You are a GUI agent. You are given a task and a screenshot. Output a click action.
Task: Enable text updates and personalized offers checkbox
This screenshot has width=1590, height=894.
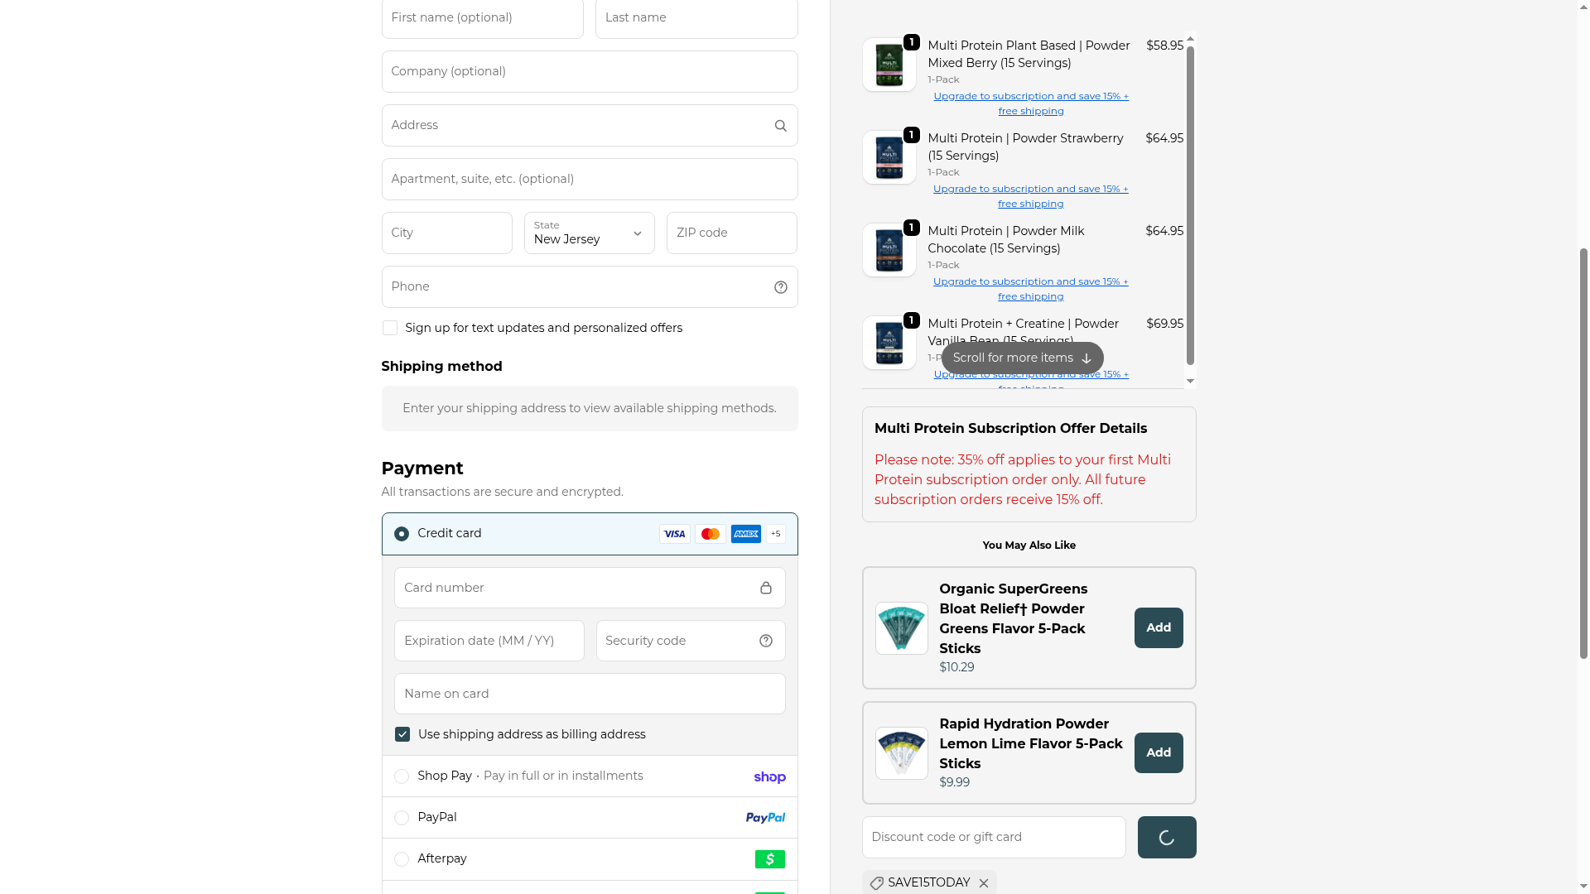[390, 328]
